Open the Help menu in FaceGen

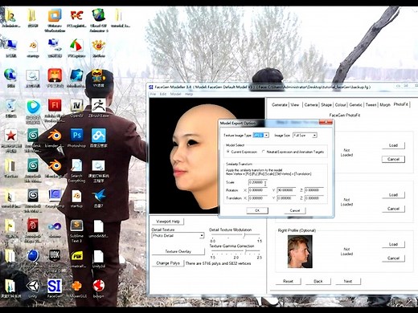tap(189, 94)
